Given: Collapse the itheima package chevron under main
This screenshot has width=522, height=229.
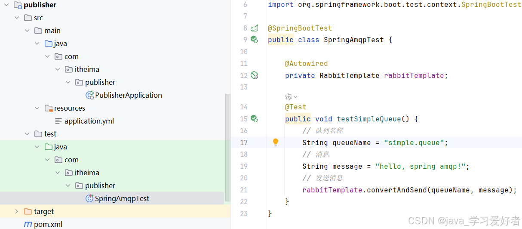Looking at the screenshot, I should tap(58, 69).
